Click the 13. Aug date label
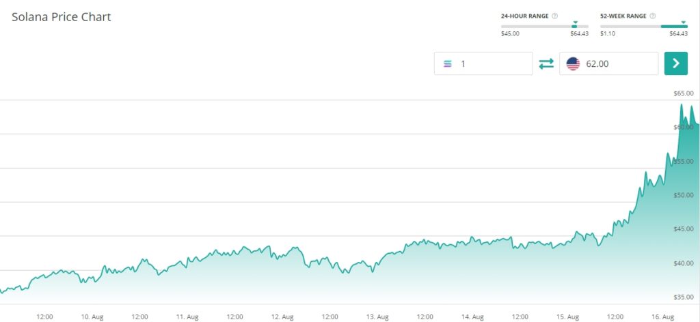The height and width of the screenshot is (322, 700). (x=378, y=317)
